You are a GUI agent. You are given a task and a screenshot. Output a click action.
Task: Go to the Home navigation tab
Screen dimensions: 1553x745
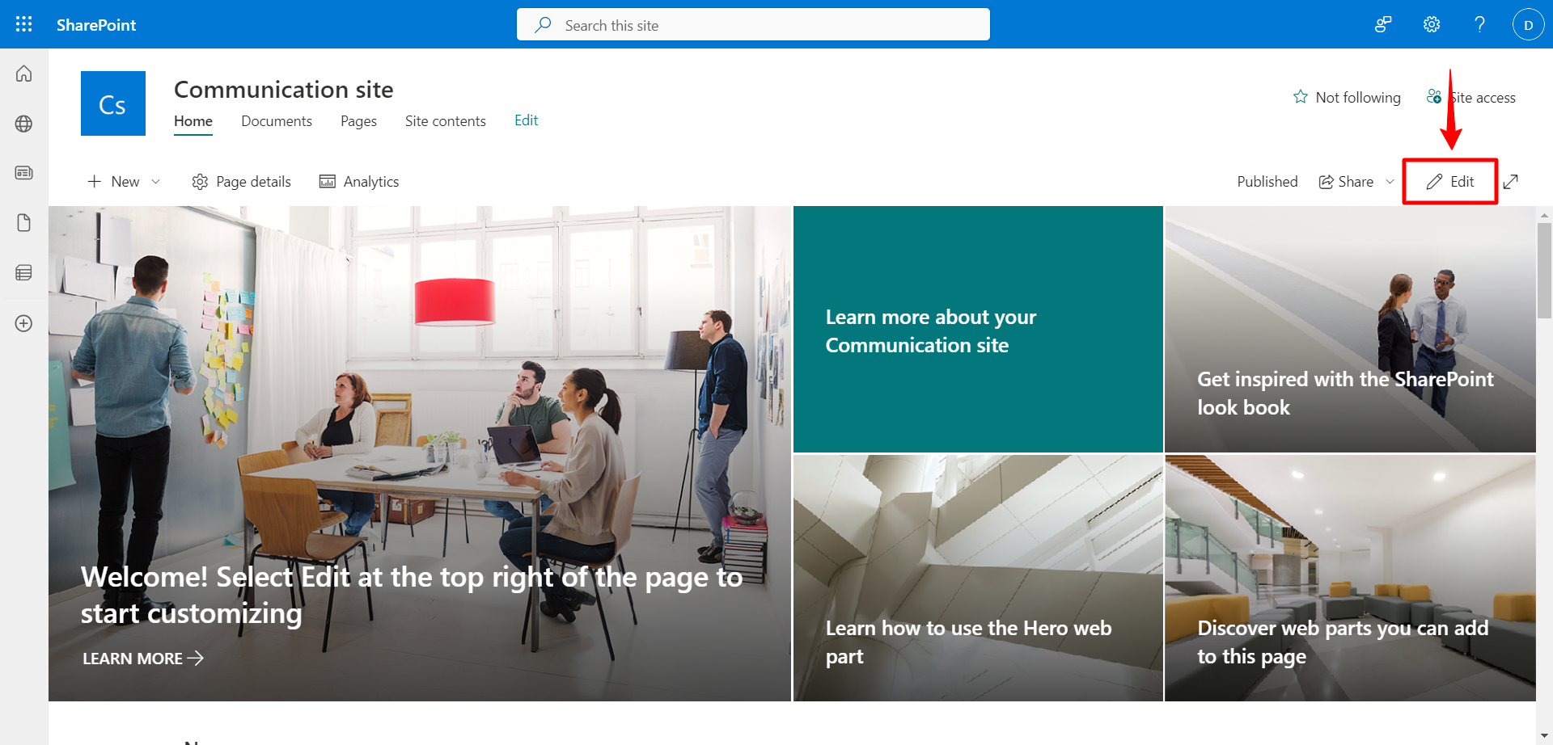(x=193, y=121)
